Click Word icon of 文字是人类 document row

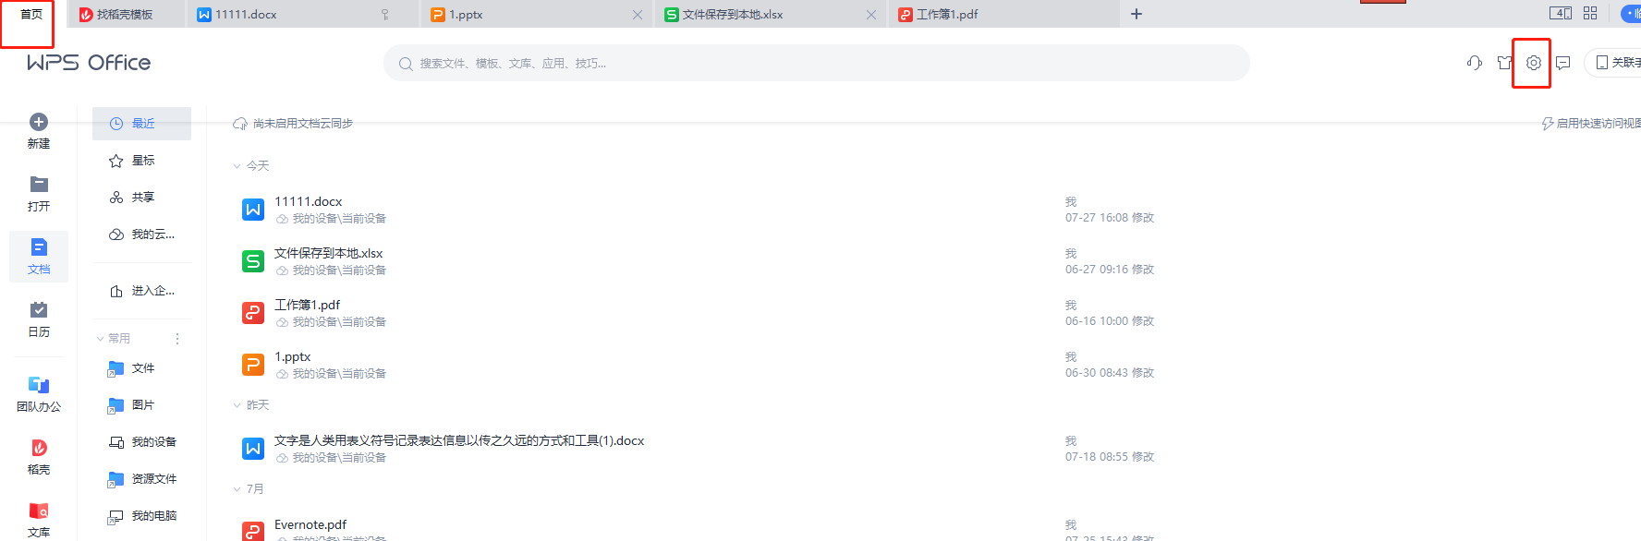coord(253,449)
